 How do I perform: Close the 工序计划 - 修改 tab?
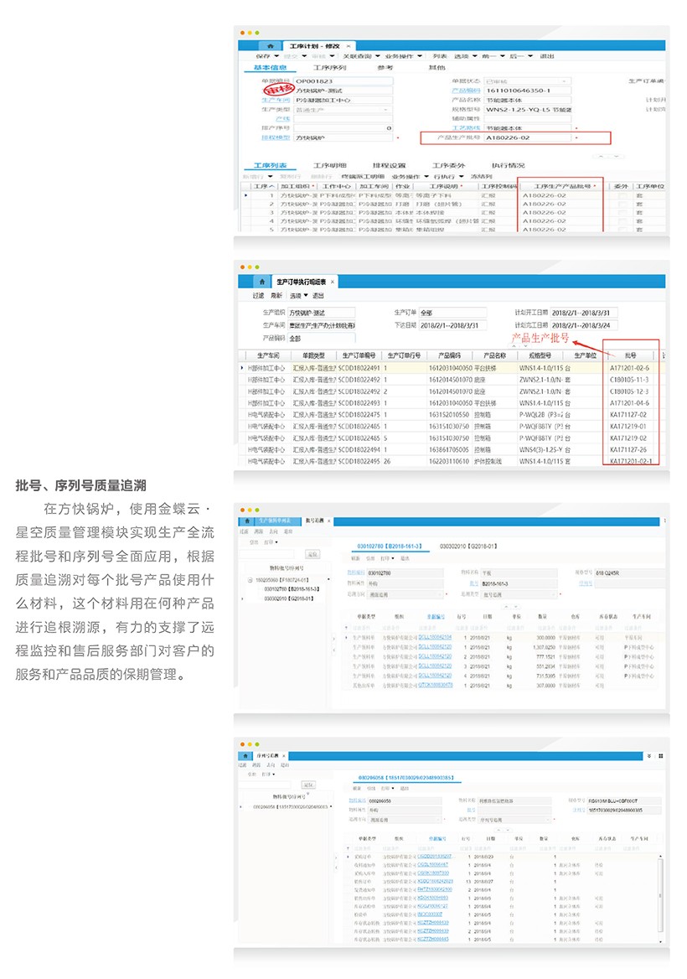pyautogui.click(x=349, y=45)
